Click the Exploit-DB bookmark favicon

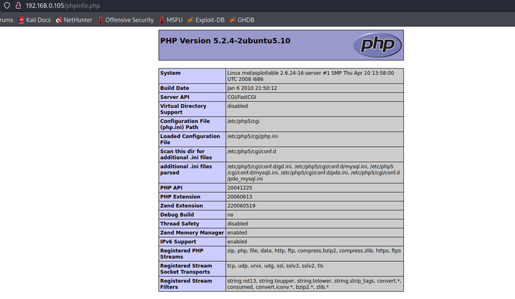tap(191, 20)
